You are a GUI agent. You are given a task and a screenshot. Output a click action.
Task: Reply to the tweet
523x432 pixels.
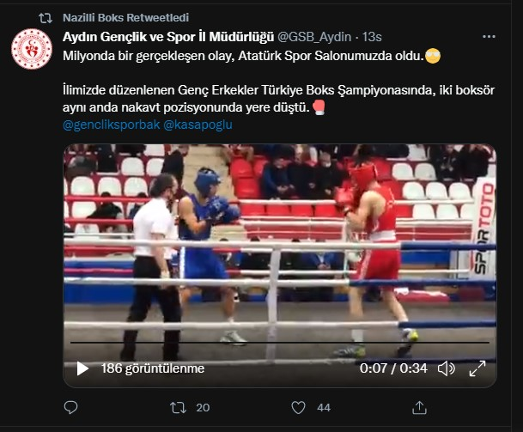pyautogui.click(x=71, y=407)
